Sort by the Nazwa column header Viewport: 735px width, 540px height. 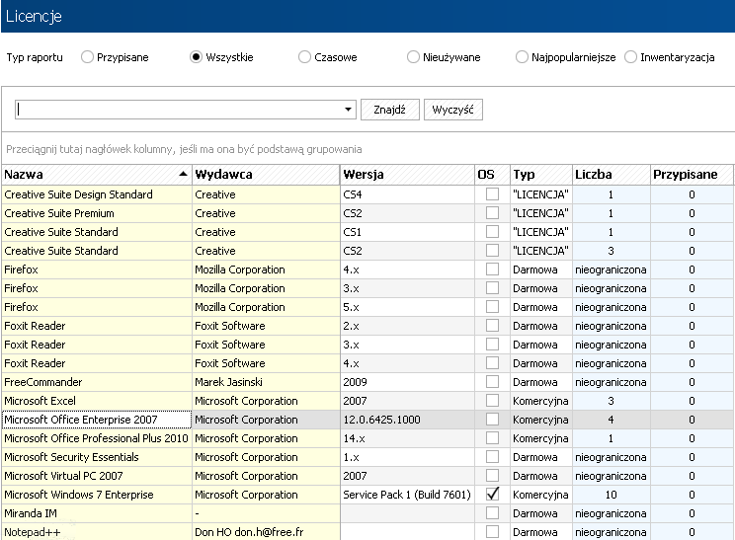tap(97, 174)
